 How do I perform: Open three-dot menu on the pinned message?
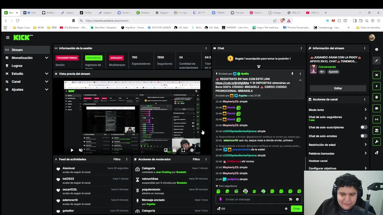pyautogui.click(x=300, y=74)
